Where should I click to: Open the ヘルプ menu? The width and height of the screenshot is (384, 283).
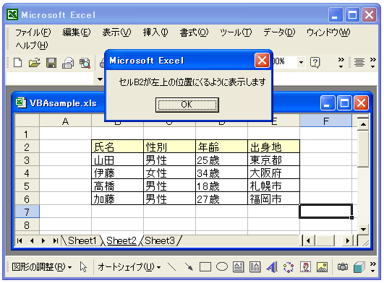32,45
